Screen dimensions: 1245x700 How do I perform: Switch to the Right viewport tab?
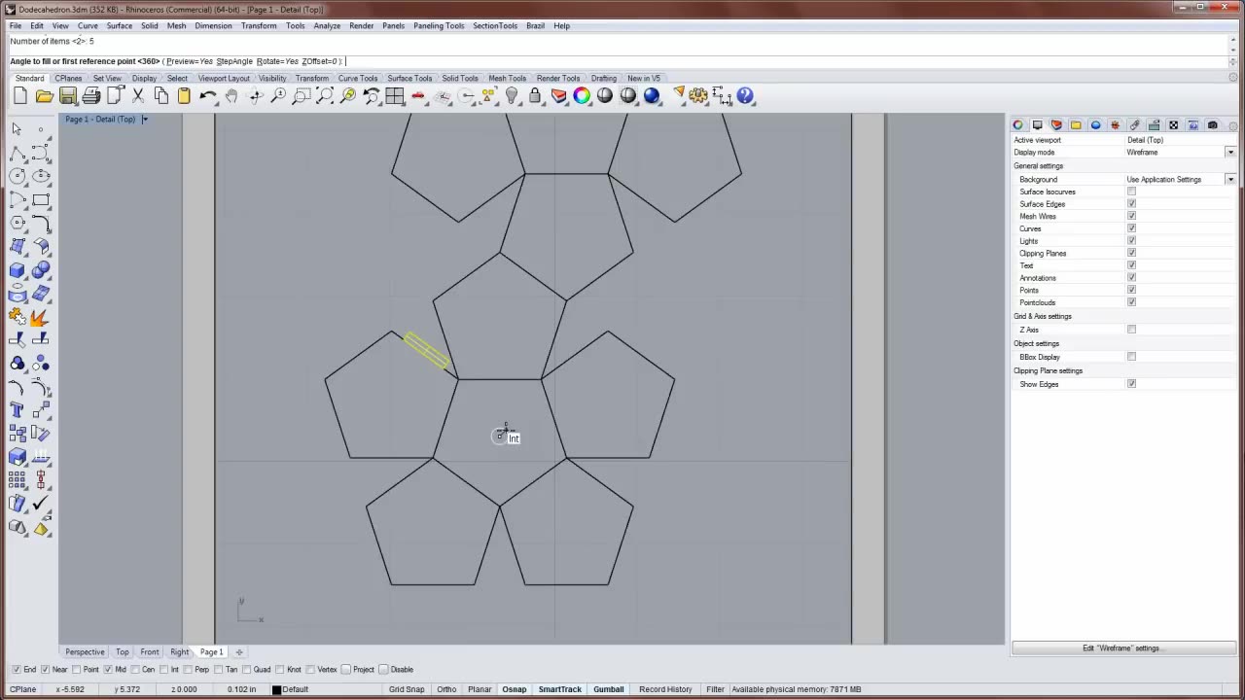[180, 651]
